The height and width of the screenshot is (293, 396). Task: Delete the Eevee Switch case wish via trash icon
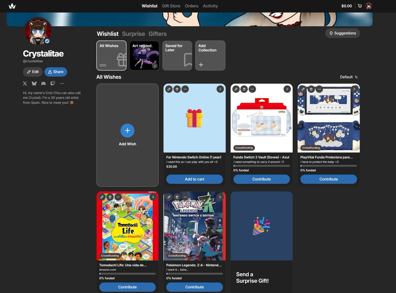click(x=244, y=89)
